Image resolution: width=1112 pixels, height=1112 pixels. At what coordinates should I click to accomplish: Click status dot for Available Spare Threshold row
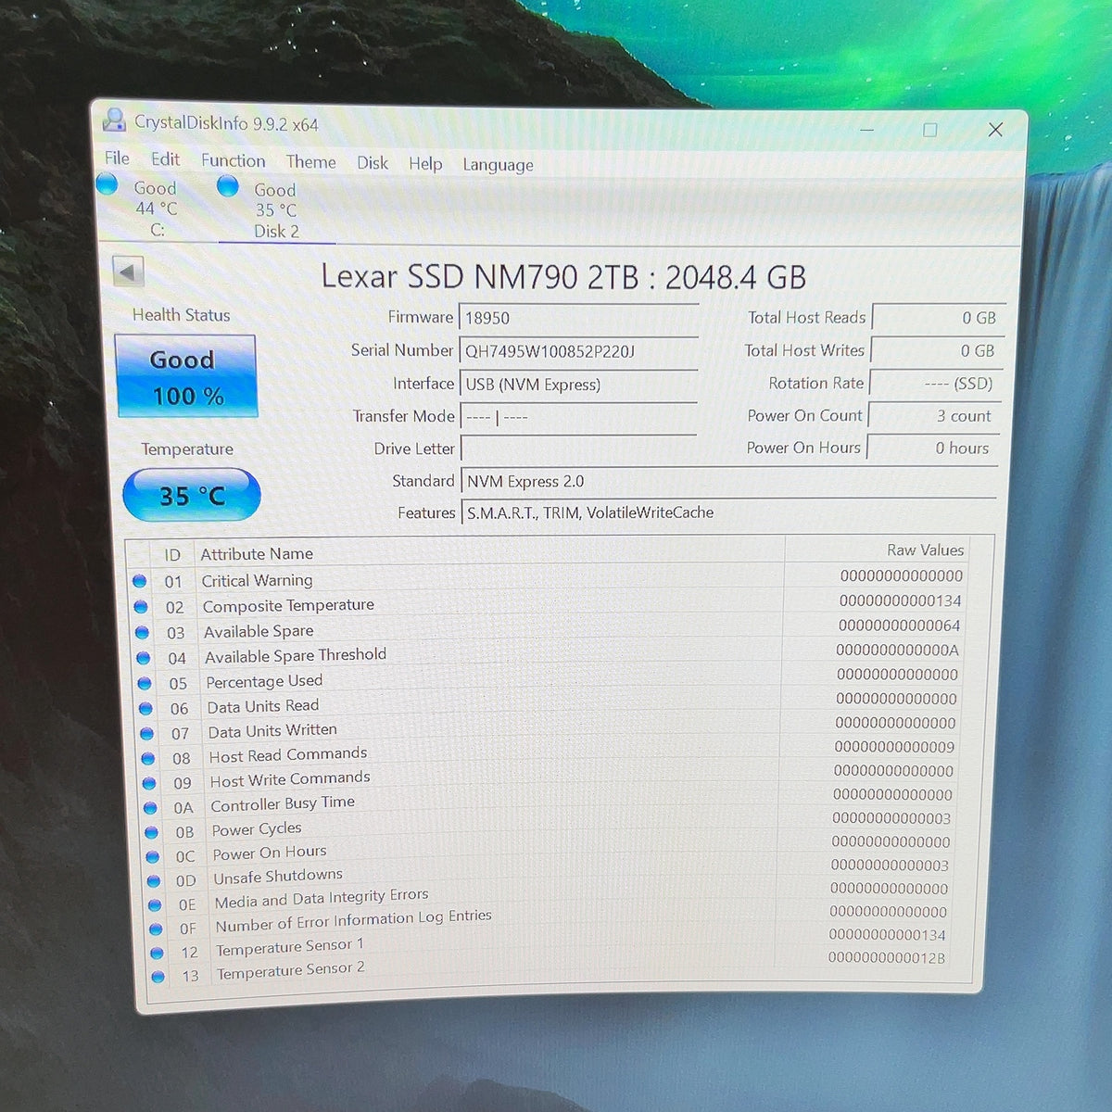click(x=143, y=658)
